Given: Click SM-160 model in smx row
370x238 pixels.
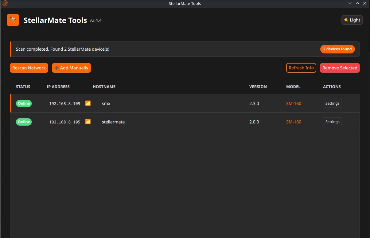Looking at the screenshot, I should [x=294, y=103].
